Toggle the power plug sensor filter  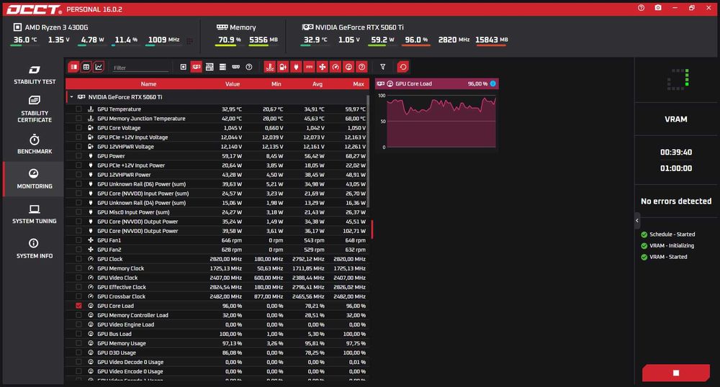click(x=296, y=67)
